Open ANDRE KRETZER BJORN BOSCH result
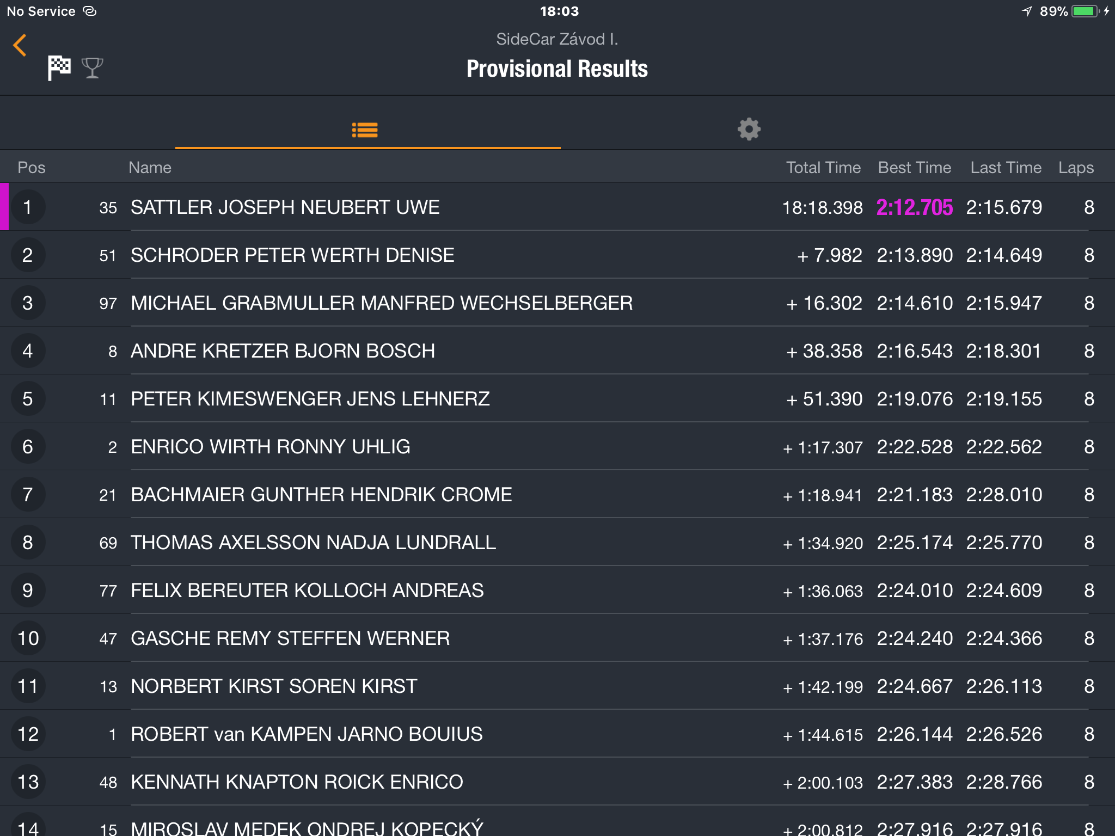The image size is (1115, 836). (x=557, y=351)
